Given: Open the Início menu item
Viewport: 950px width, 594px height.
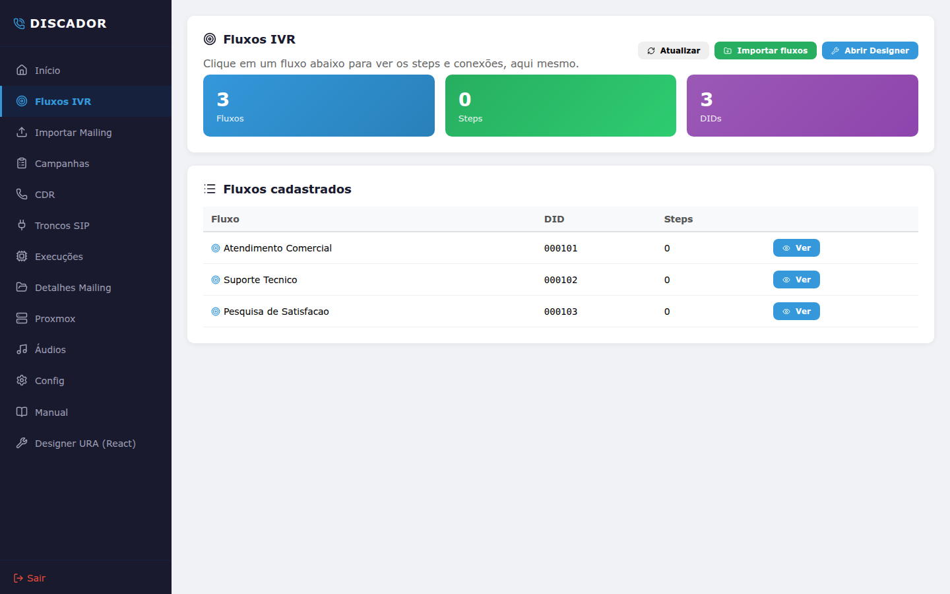Looking at the screenshot, I should point(86,70).
